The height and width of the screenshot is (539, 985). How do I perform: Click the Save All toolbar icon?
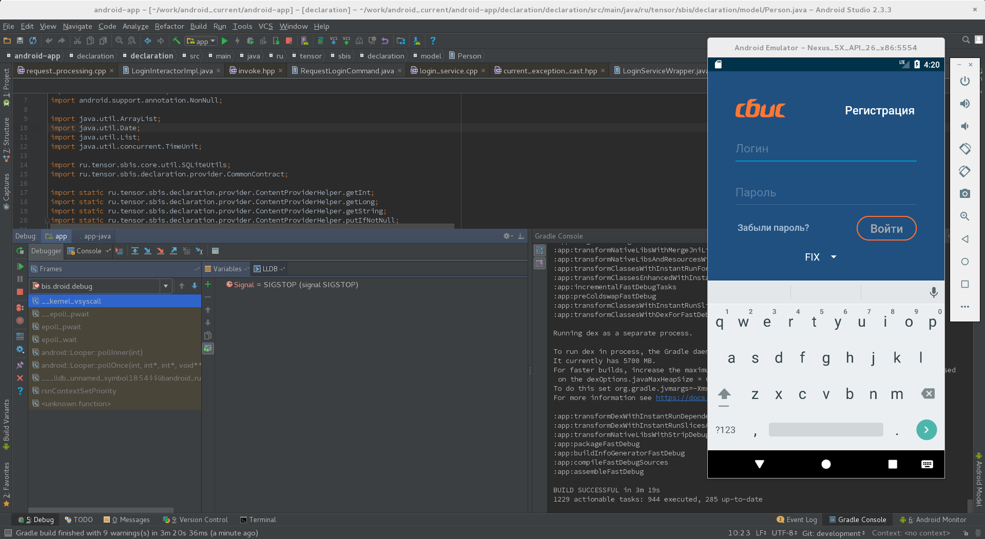[x=20, y=41]
